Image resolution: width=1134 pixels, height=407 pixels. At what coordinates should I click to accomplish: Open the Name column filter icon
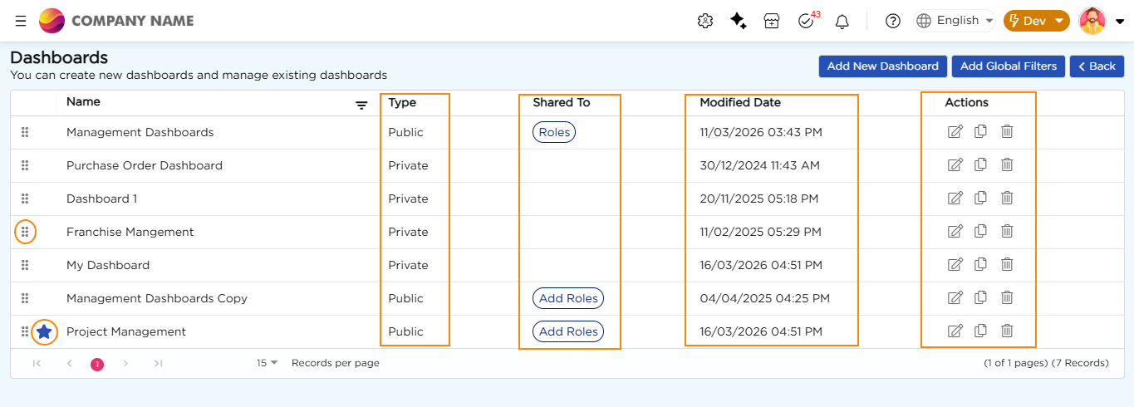coord(361,105)
